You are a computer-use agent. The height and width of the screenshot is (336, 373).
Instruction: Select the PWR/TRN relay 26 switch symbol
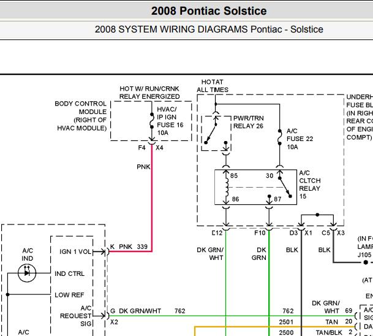(211, 133)
